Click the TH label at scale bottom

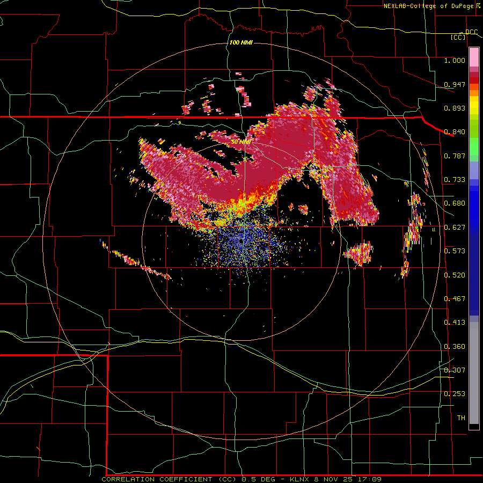pos(461,418)
